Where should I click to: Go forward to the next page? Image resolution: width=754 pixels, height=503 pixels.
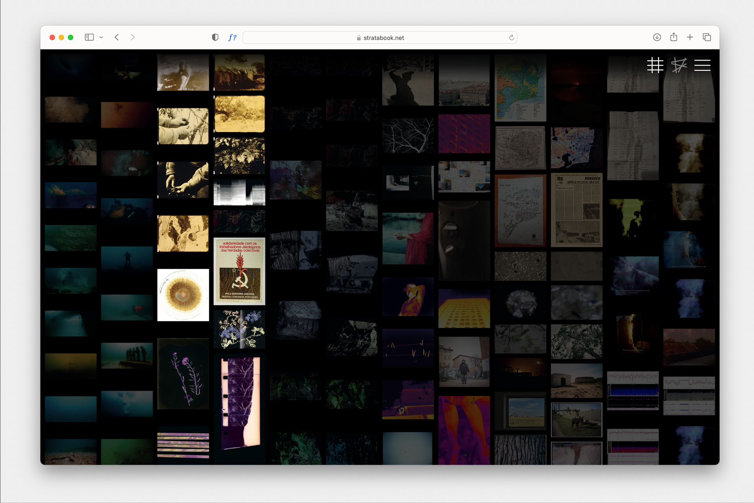tap(133, 37)
